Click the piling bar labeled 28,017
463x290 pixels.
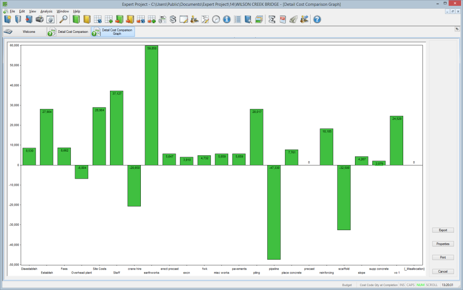tap(257, 137)
